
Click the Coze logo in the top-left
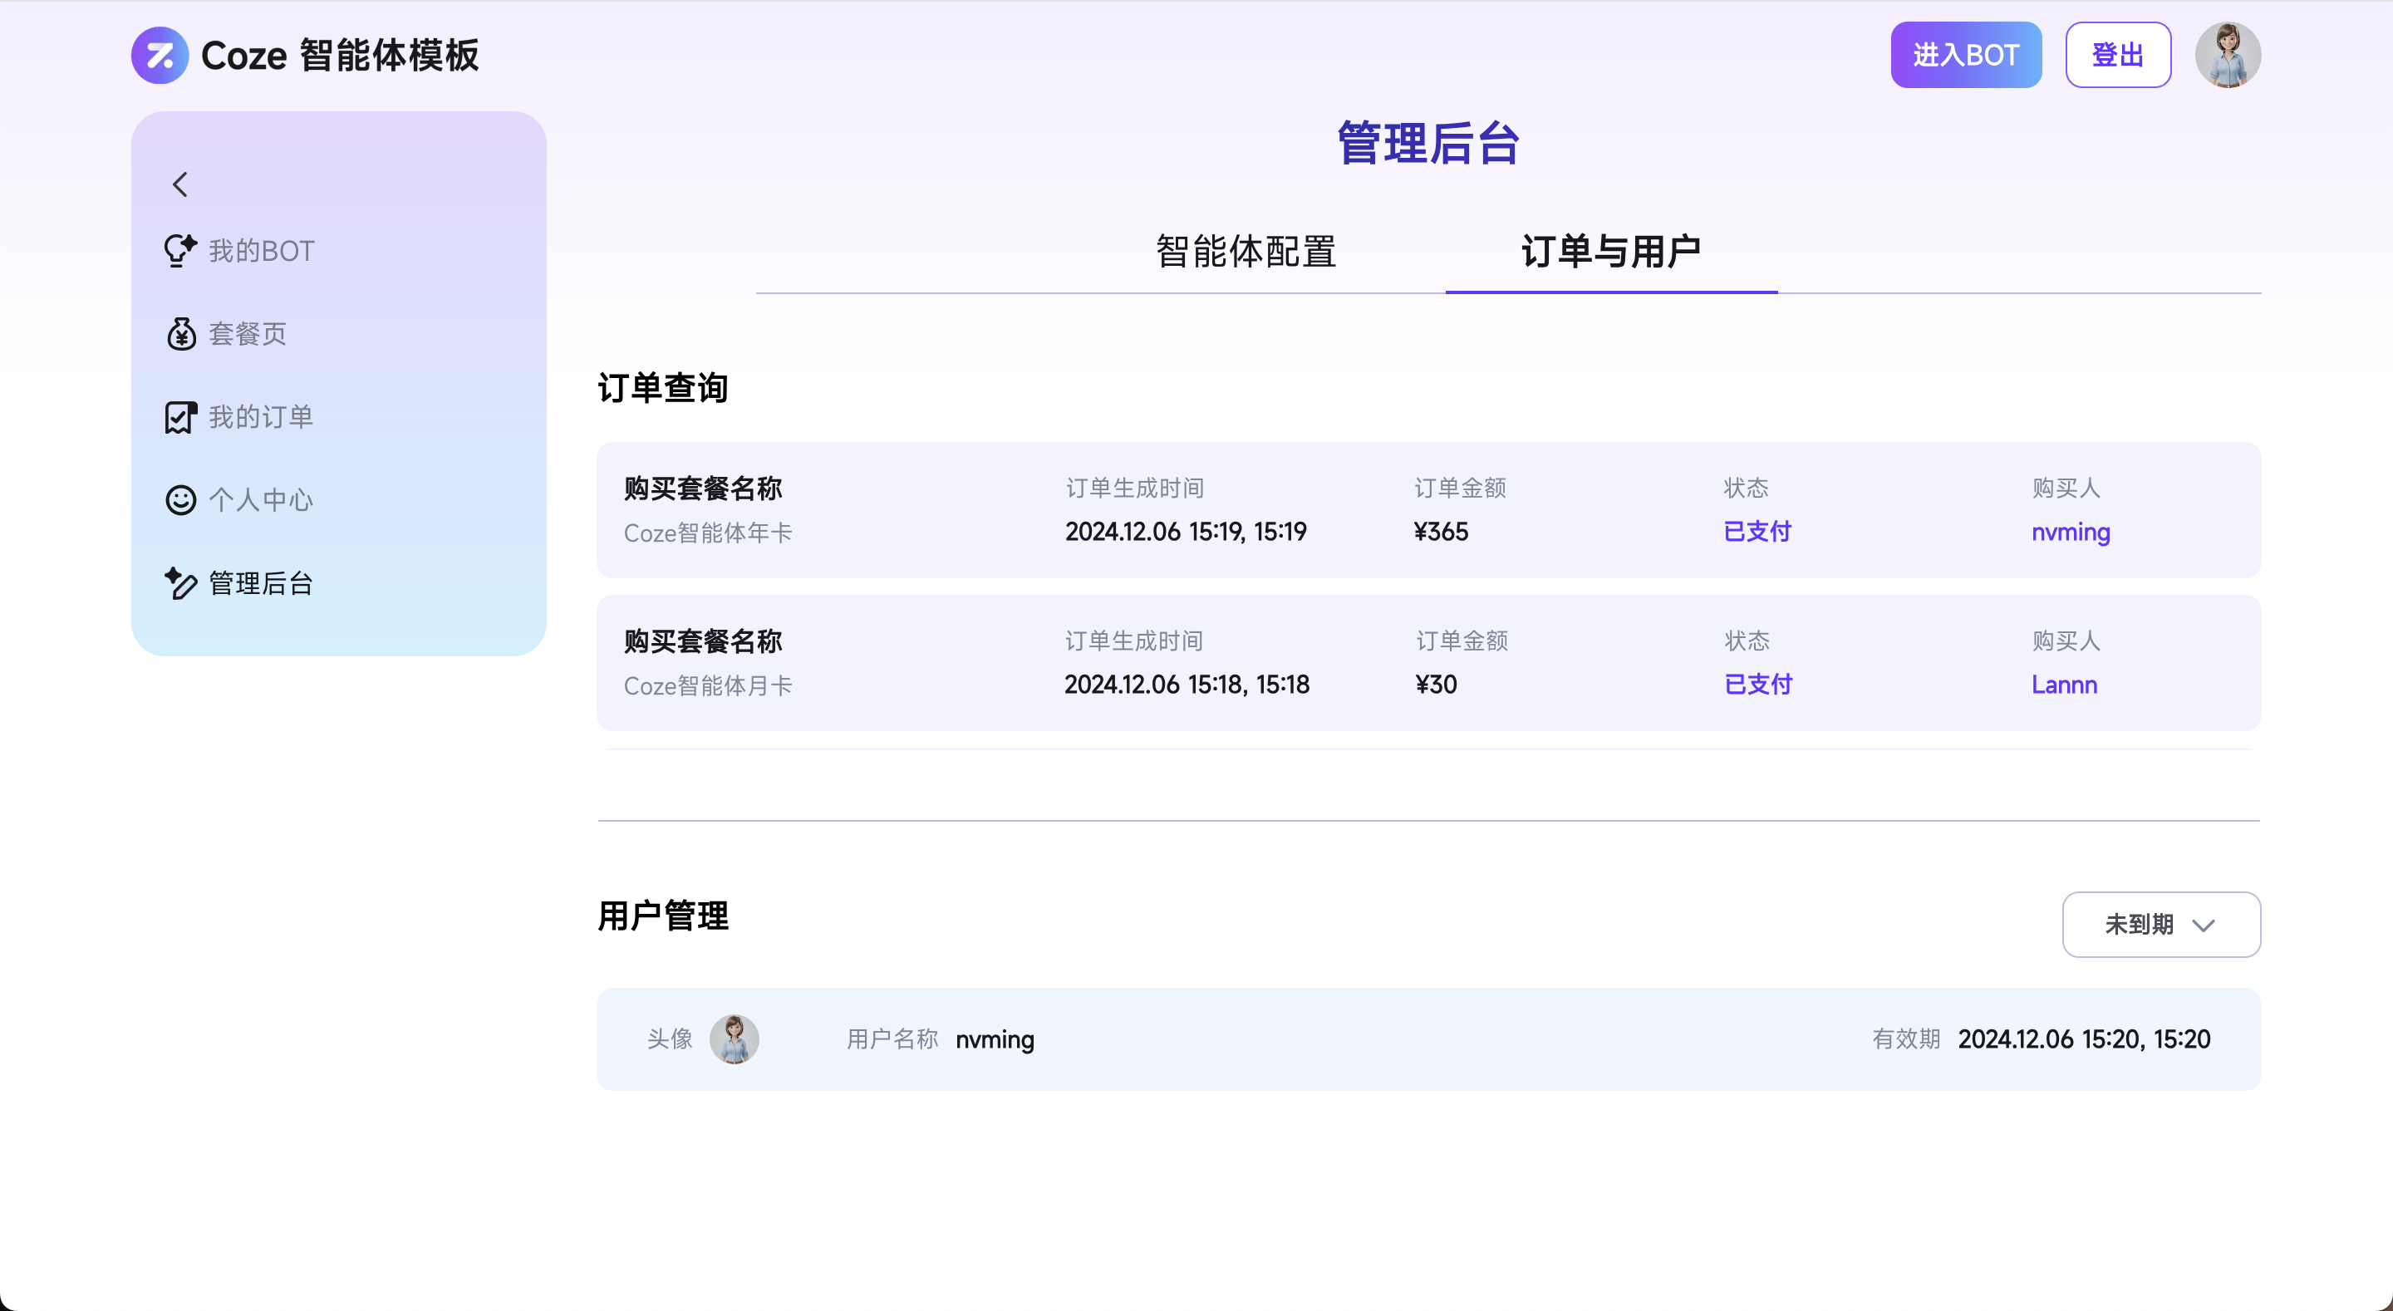coord(159,55)
